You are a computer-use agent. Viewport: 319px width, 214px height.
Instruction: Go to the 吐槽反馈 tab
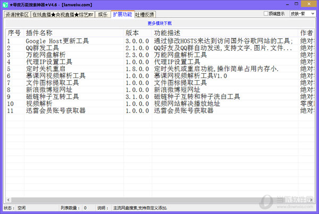(145, 15)
